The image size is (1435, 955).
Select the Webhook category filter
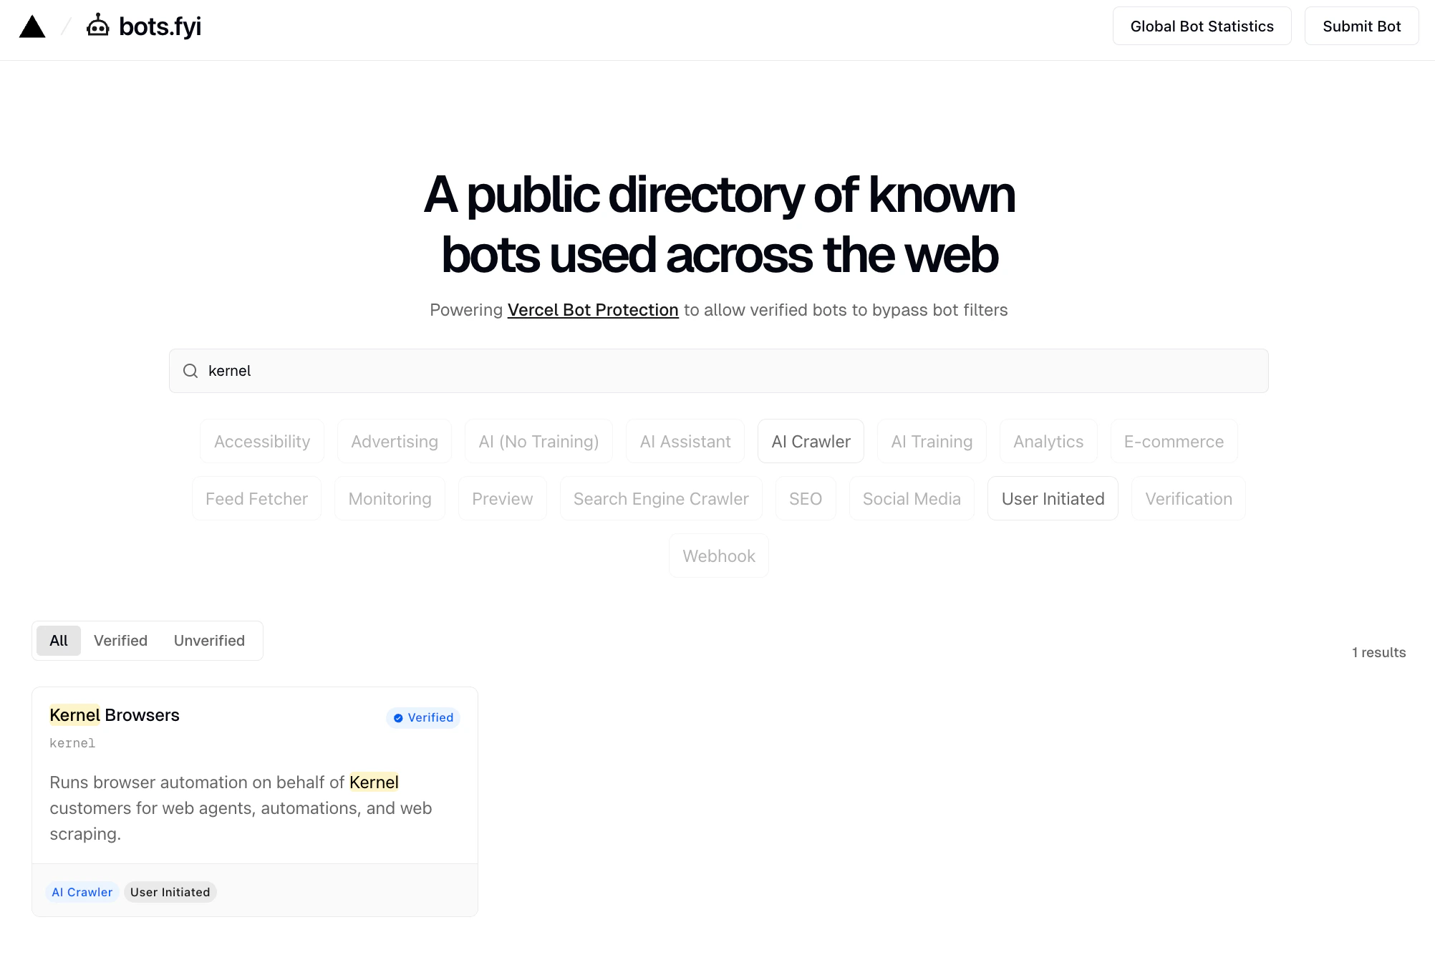point(718,556)
